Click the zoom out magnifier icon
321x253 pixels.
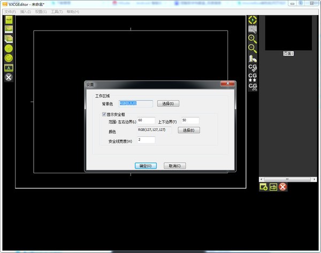[x=253, y=48]
